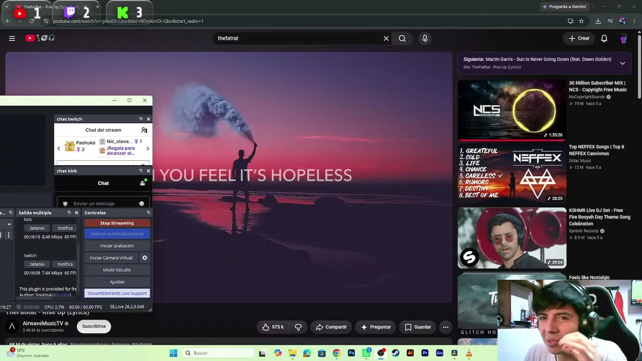Viewport: 642px width, 361px height.
Task: Click the Preguntar button
Action: point(376,327)
